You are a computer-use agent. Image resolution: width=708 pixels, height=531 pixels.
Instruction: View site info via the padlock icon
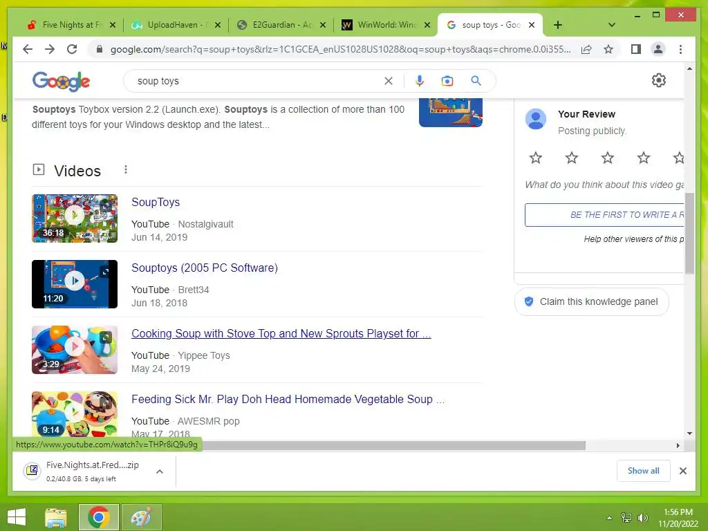(x=100, y=49)
